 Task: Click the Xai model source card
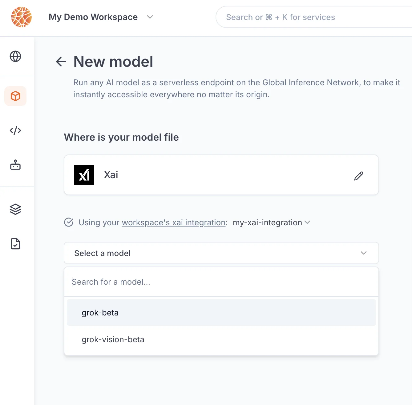tap(221, 175)
